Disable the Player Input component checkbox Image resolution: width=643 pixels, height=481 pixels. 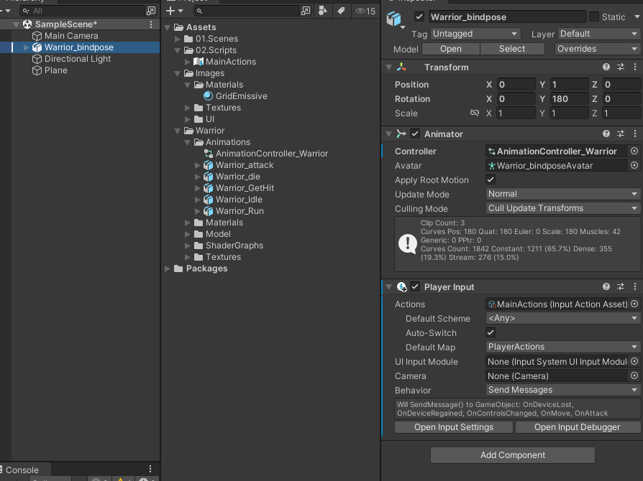click(x=415, y=287)
